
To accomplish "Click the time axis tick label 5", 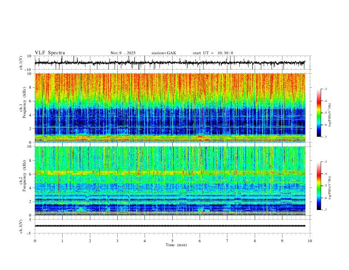I will tap(172, 241).
